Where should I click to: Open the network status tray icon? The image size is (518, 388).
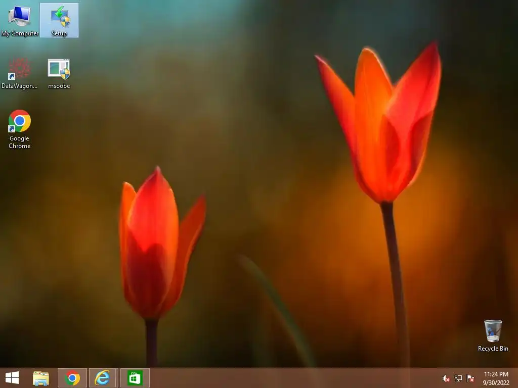(458, 378)
